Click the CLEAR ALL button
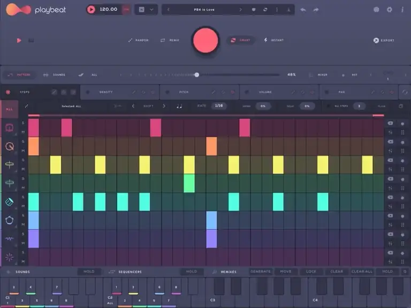This screenshot has height=308, width=411. click(x=362, y=272)
